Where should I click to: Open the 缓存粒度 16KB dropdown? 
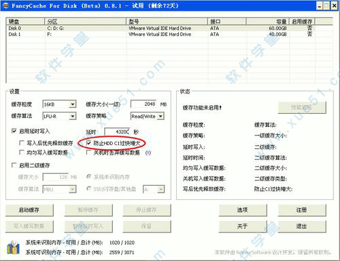59,104
